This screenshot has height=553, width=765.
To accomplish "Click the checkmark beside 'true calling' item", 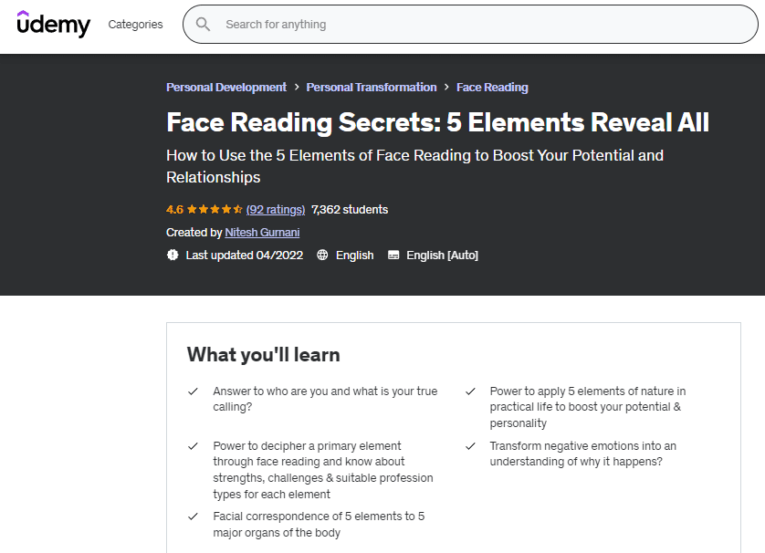I will pyautogui.click(x=194, y=391).
